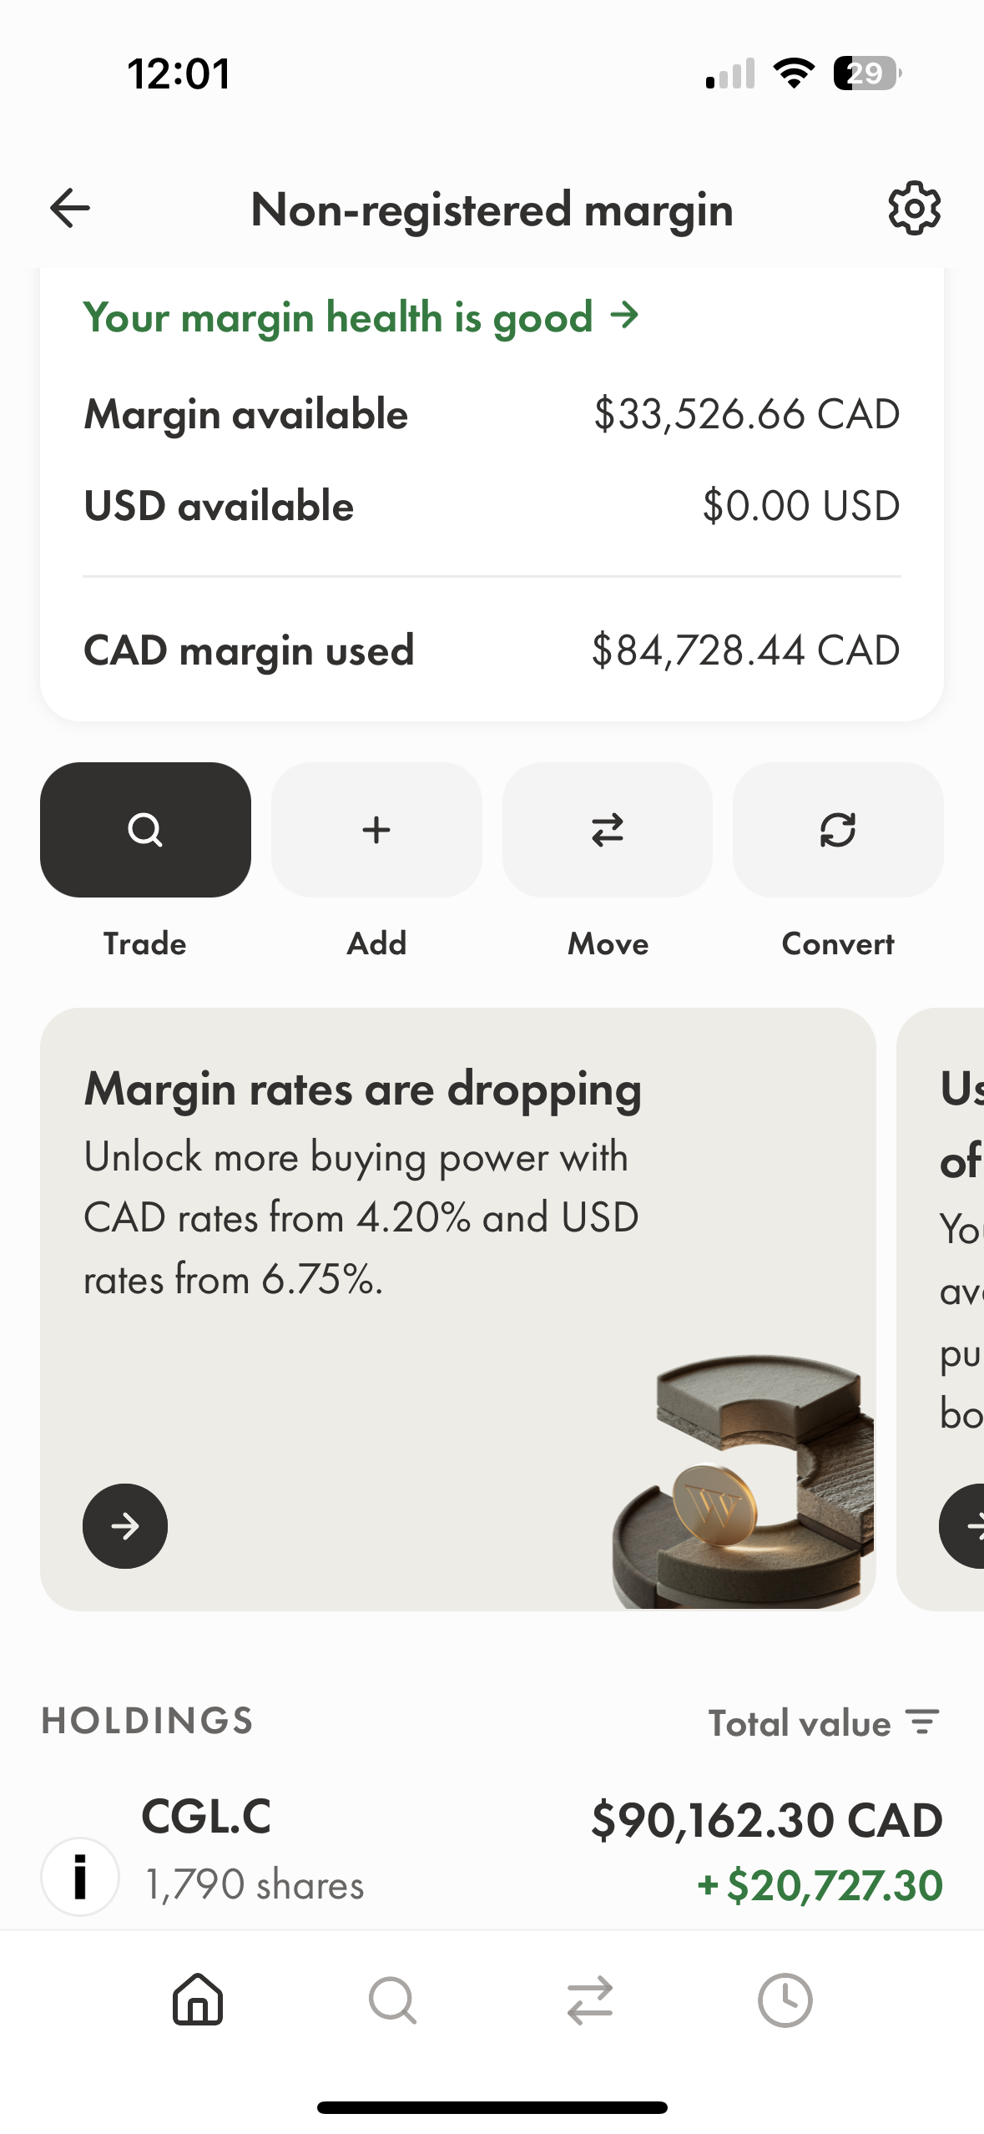Tap the CAD margin used row

[492, 650]
